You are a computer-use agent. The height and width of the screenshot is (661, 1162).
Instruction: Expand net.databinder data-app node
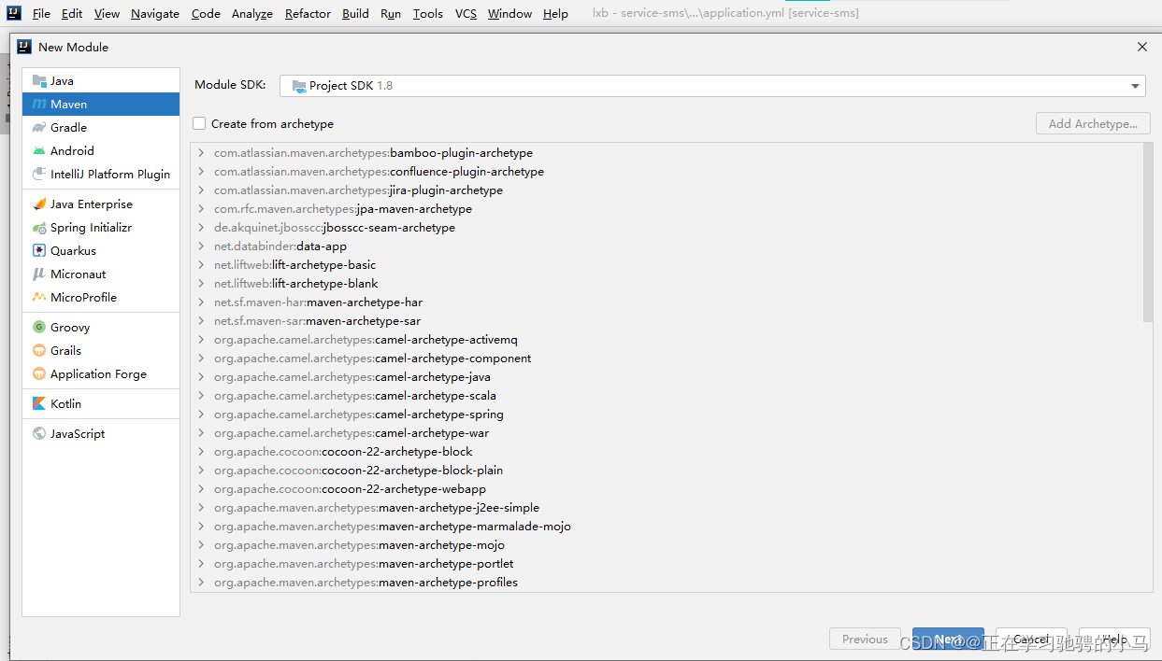[201, 246]
